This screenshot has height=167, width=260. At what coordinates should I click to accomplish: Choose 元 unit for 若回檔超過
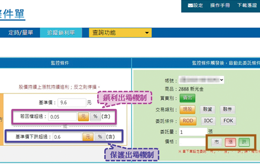point(83,117)
